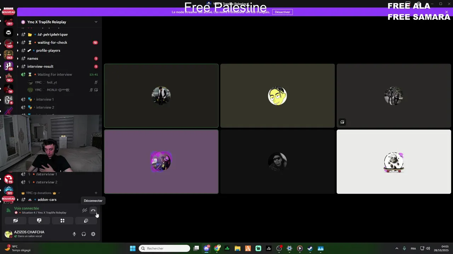The height and width of the screenshot is (254, 453).
Task: Open server icon with 44 badge
Action: pos(8,66)
